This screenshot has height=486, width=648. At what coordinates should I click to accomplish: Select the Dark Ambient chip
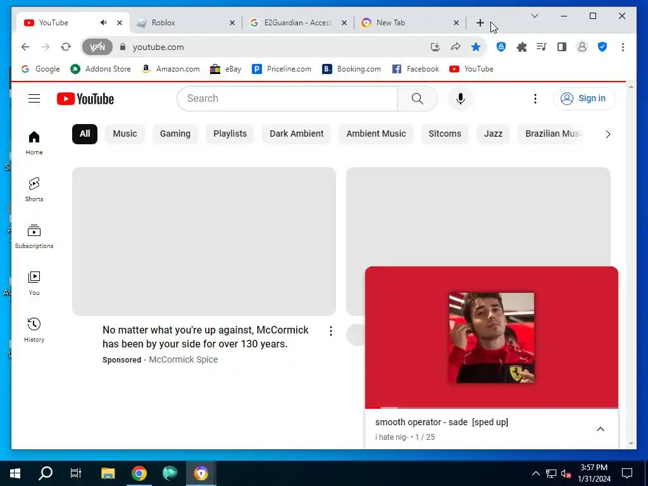tap(296, 134)
